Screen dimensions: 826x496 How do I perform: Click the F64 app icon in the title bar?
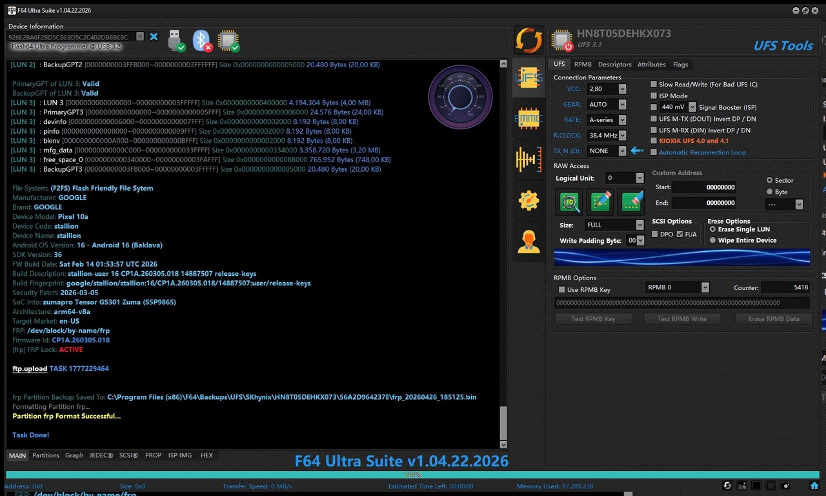(12, 10)
